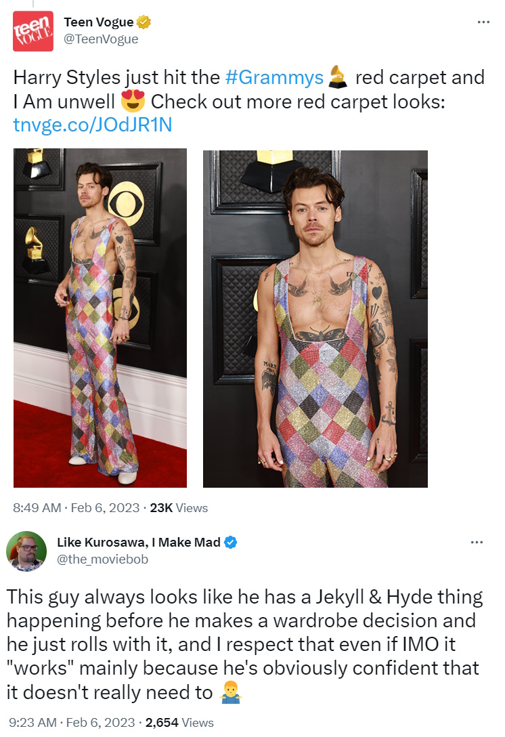
Task: Click the 9:23 AM · Feb 6, 2023 timestamp
Action: pyautogui.click(x=72, y=722)
